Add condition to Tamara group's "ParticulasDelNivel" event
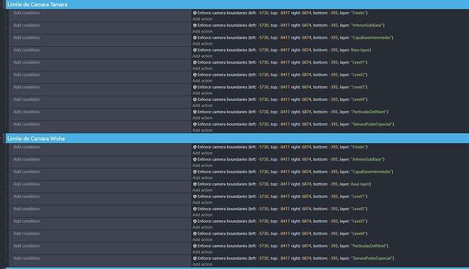 27,112
